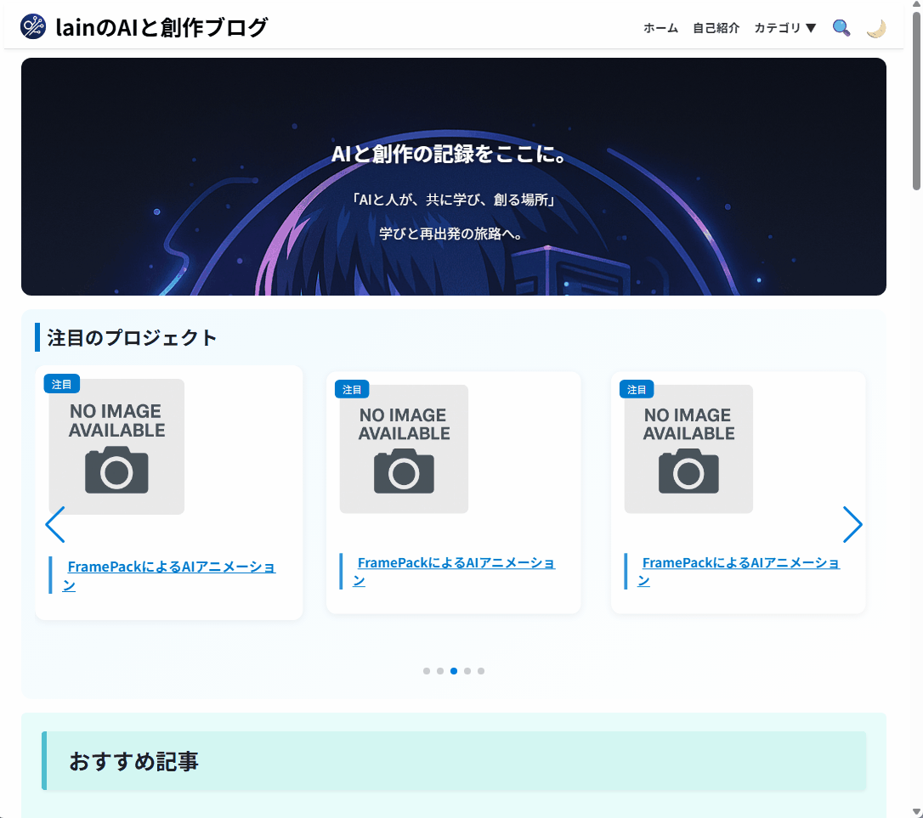The image size is (923, 818).
Task: Toggle dark mode with the moon icon
Action: pyautogui.click(x=876, y=28)
